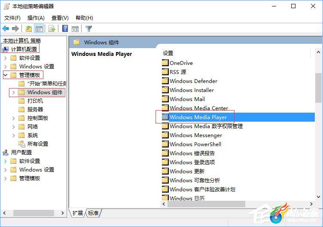The height and width of the screenshot is (227, 323).
Task: Maximize the 本地组策略编辑器 window
Action: [293, 6]
